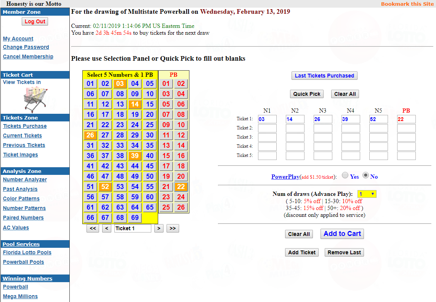Click Ticket 3 N3 empty field

[323, 137]
